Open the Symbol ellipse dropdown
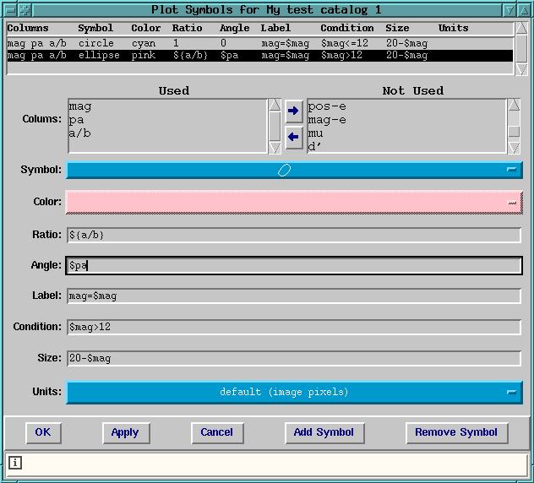534x483 pixels. (x=294, y=170)
